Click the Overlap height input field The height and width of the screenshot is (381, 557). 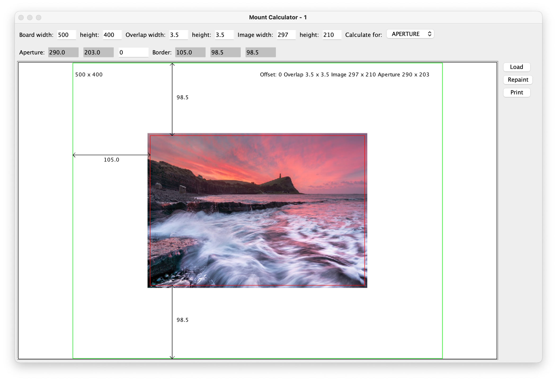click(x=224, y=35)
